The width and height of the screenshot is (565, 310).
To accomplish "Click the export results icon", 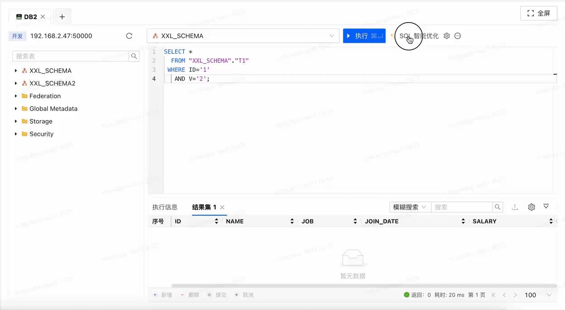I will pos(515,207).
